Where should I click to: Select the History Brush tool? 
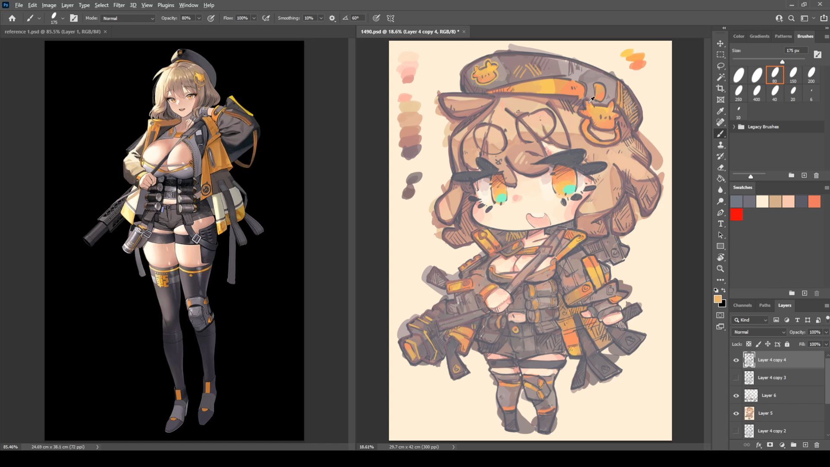tap(720, 157)
